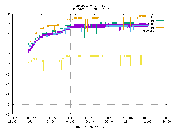
Task: Select the ELS legend label
Action: (152, 17)
